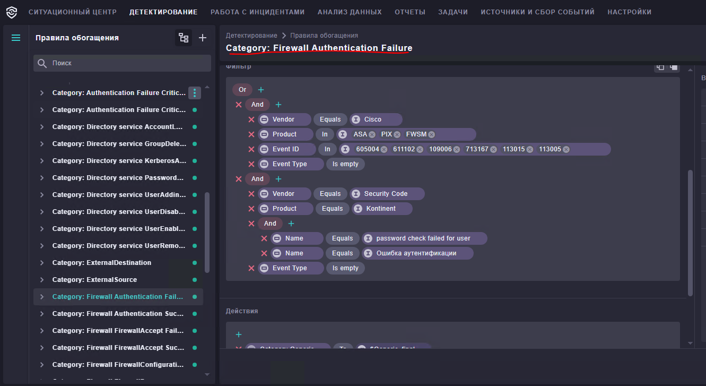
Task: Click the Детектирование breadcrumb link
Action: 251,36
